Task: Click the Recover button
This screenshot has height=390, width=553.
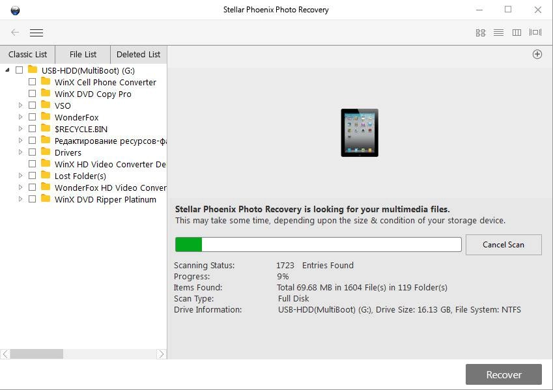Action: [503, 374]
